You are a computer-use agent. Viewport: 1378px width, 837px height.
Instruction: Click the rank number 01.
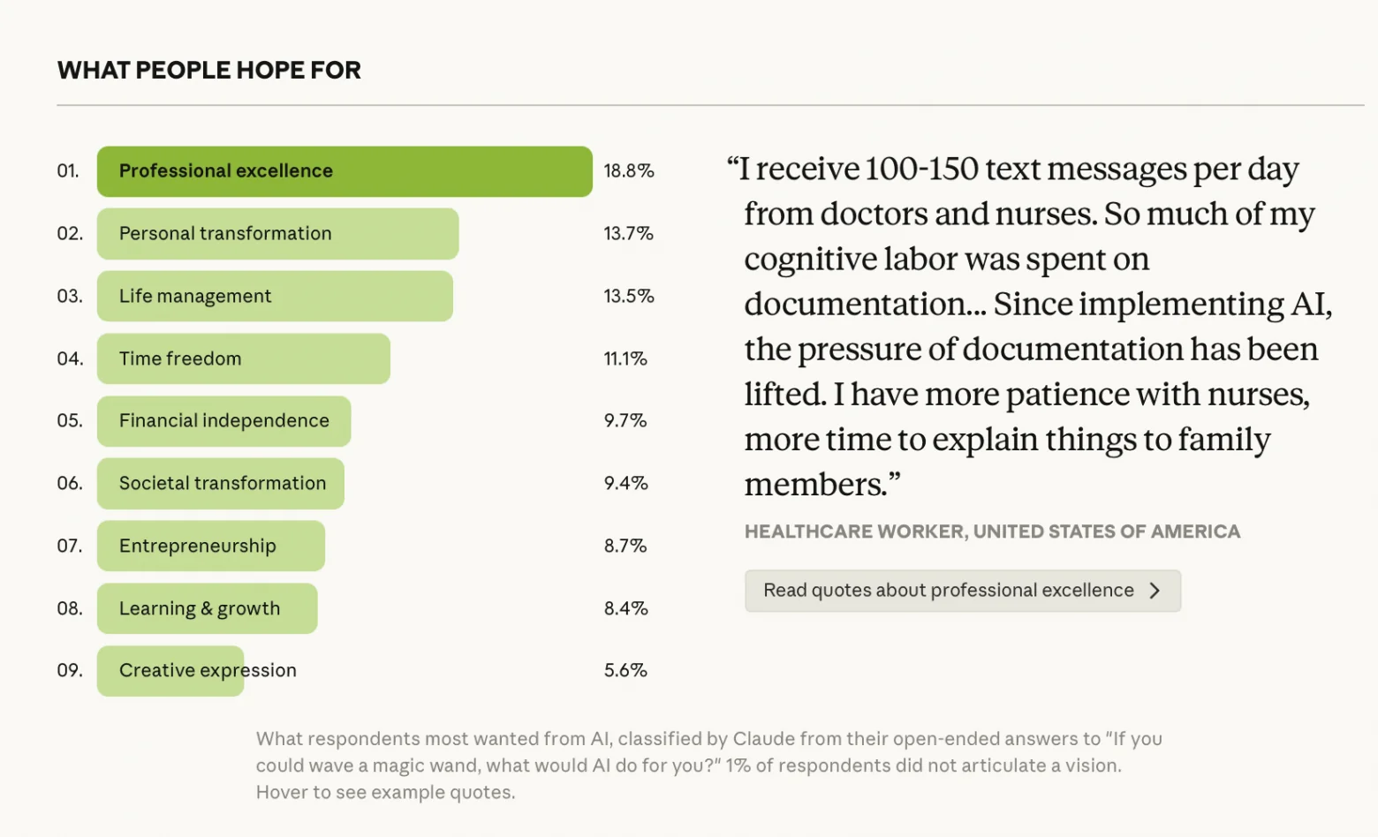[x=68, y=171]
